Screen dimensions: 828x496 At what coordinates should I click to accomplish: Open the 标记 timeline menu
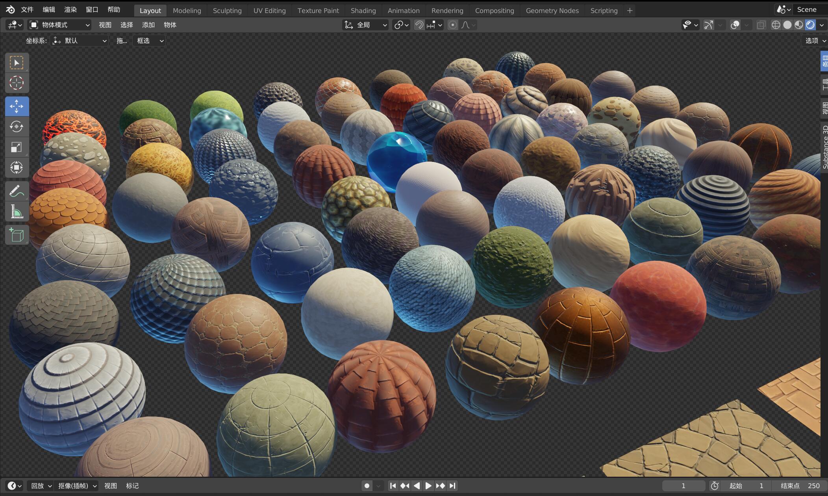[132, 486]
